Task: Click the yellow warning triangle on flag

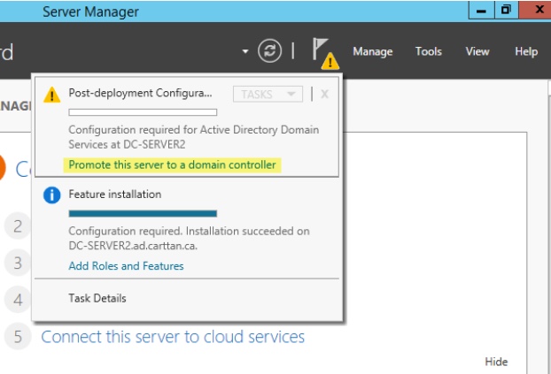Action: pyautogui.click(x=330, y=61)
